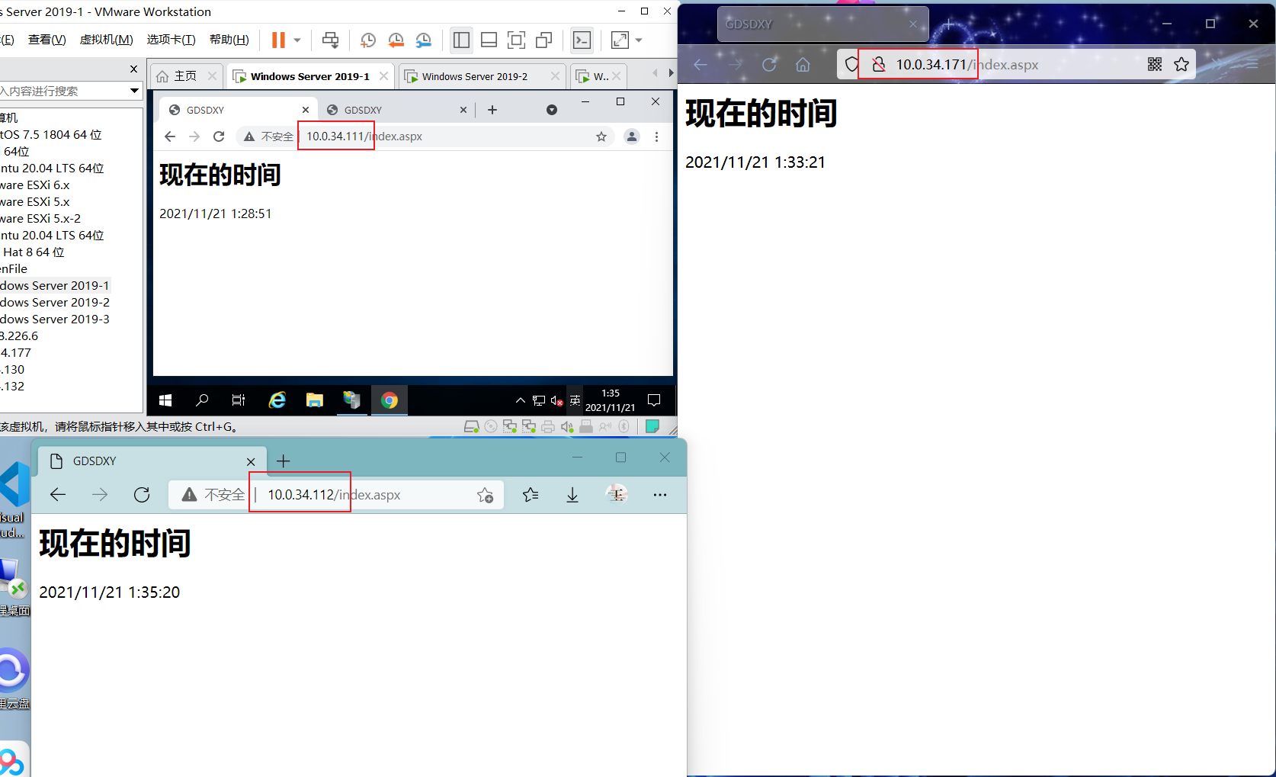Screen dimensions: 1276x777
Task: Toggle the thumbnail bar view icon
Action: click(489, 40)
